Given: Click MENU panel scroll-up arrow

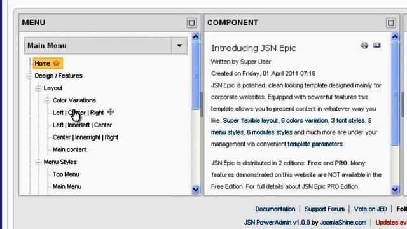Looking at the screenshot, I should 195,37.
